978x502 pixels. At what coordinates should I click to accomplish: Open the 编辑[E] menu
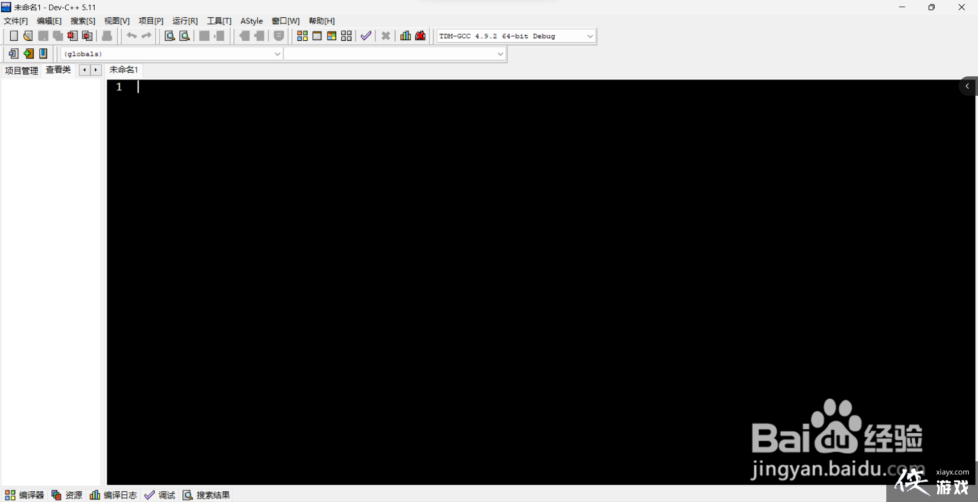pos(49,21)
